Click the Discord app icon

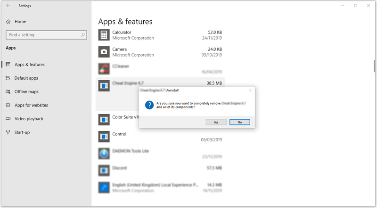104,170
